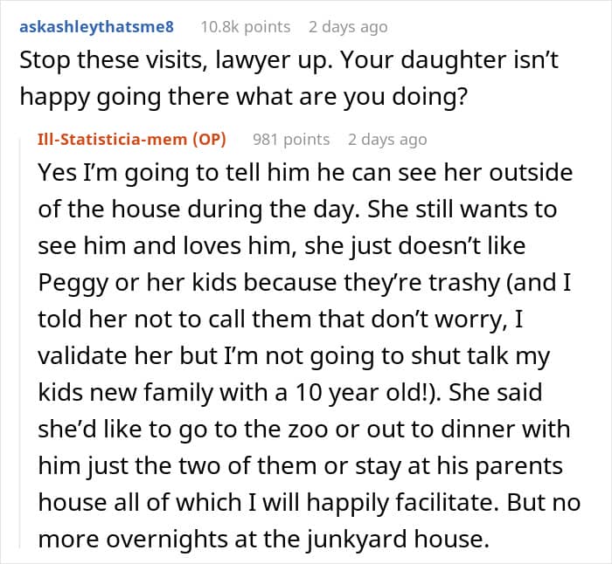Click the top comment's "2 days ago" timestamp
Image resolution: width=612 pixels, height=564 pixels.
tap(348, 27)
